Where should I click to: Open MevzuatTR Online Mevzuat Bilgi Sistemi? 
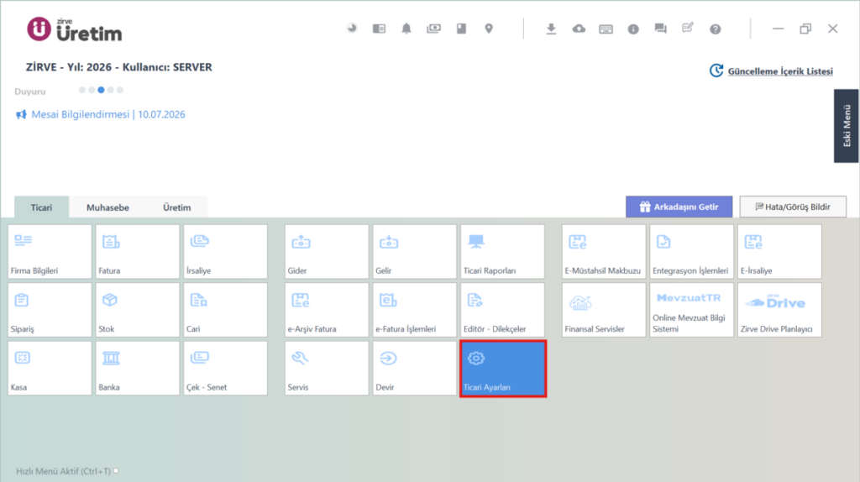(x=692, y=310)
